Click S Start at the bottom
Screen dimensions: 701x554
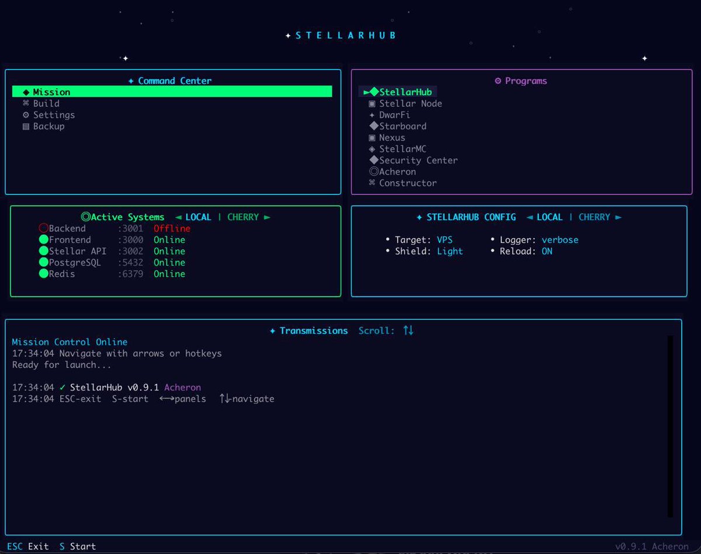point(76,546)
